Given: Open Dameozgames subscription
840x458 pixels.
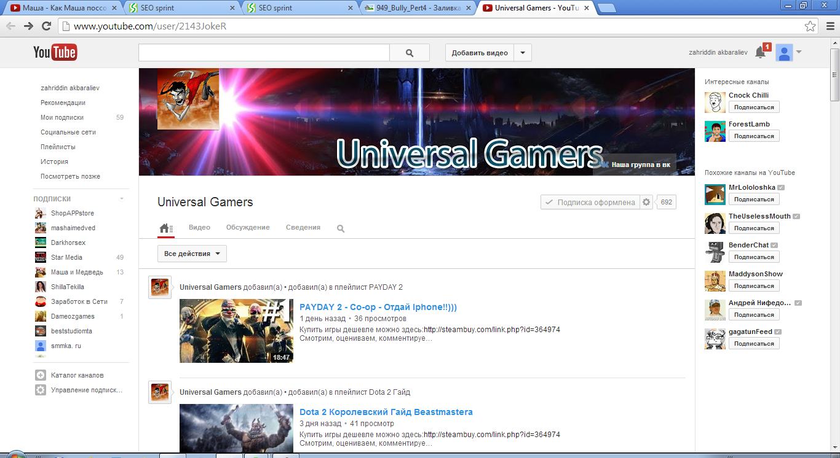Looking at the screenshot, I should pyautogui.click(x=73, y=316).
